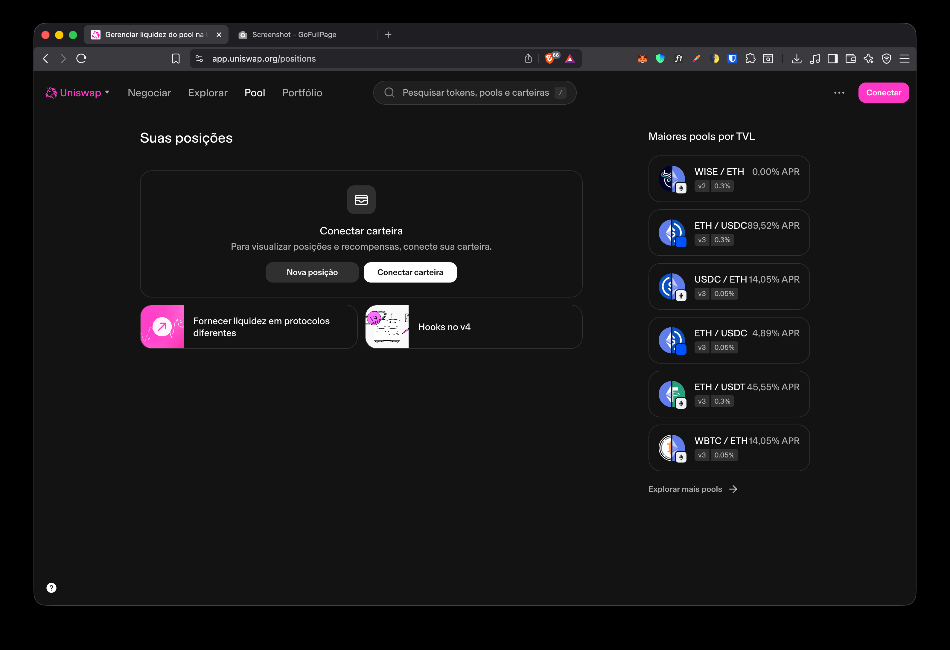Open the green-blue shield extension
The height and width of the screenshot is (650, 950).
click(x=660, y=59)
